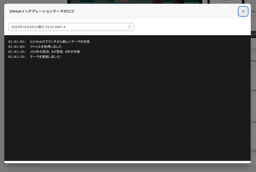Select log line ファイルを取得しました

pyautogui.click(x=46, y=47)
